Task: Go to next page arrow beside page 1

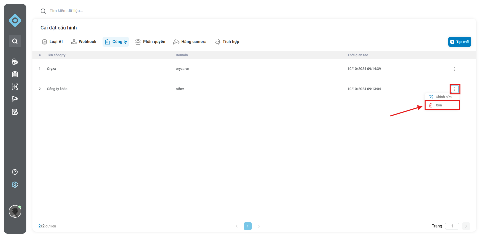Action: (259, 226)
